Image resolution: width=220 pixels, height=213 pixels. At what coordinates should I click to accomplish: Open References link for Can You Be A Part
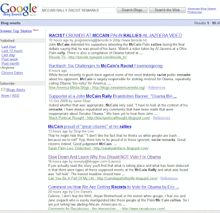coord(169,178)
